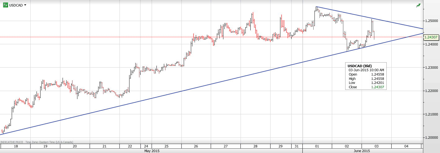The width and height of the screenshot is (440, 153).
Task: Click date 18 on the time axis
Action: pyautogui.click(x=16, y=146)
